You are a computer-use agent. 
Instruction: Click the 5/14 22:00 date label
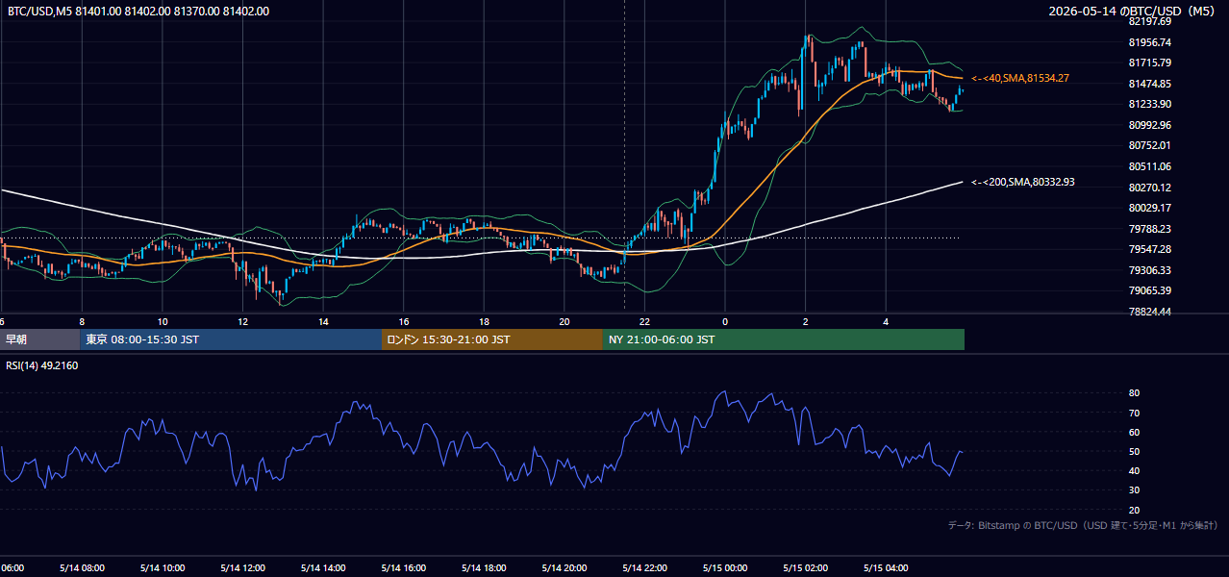click(644, 567)
